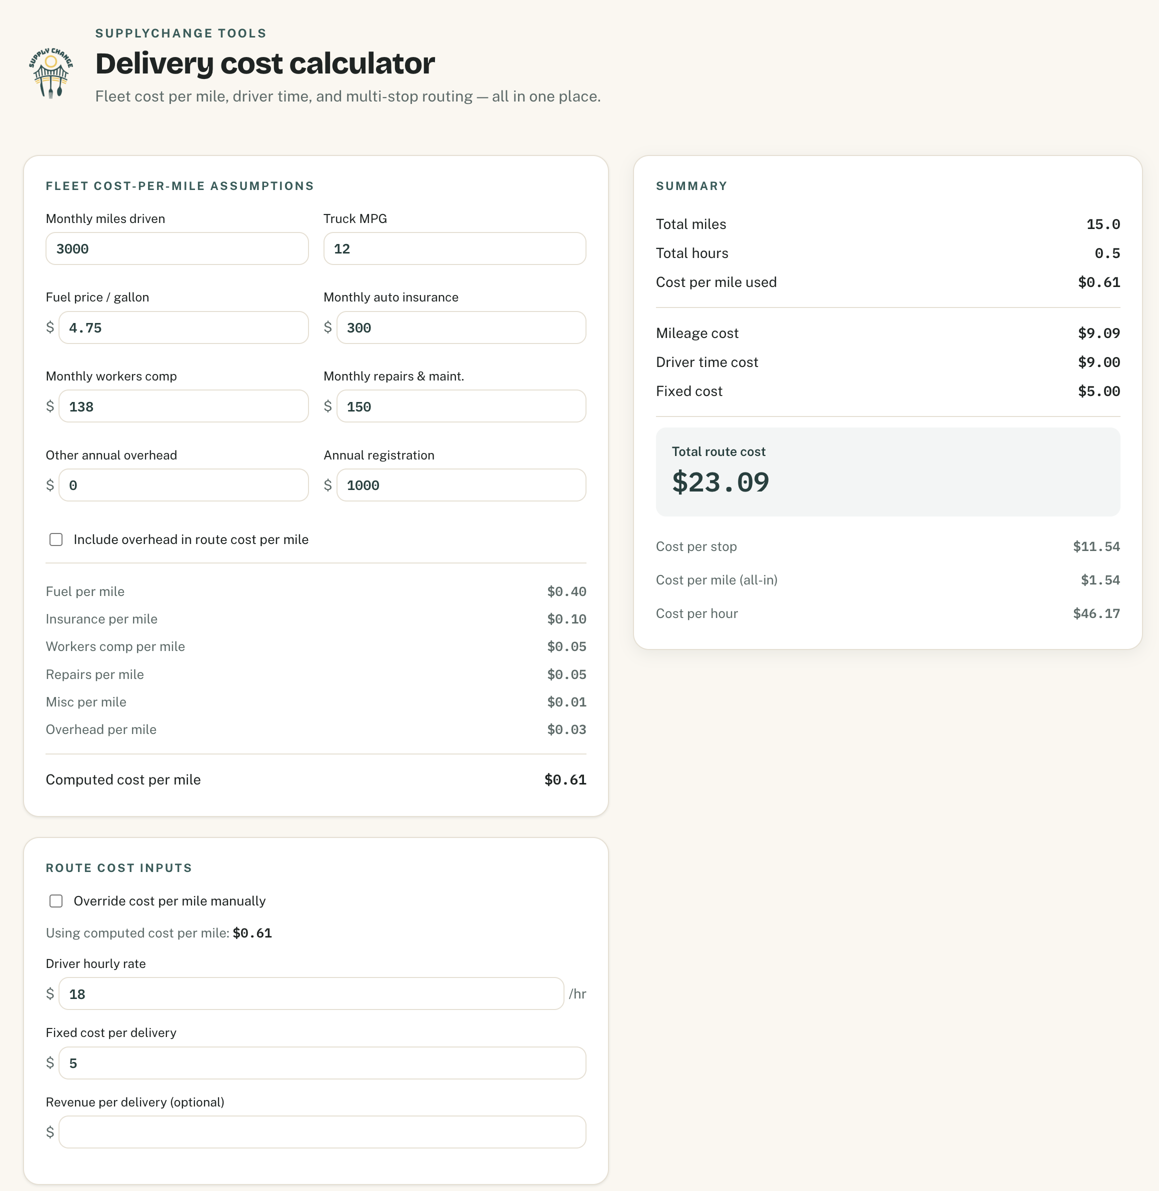Focus the Truck MPG input
Viewport: 1159px width, 1191px height.
tap(454, 249)
